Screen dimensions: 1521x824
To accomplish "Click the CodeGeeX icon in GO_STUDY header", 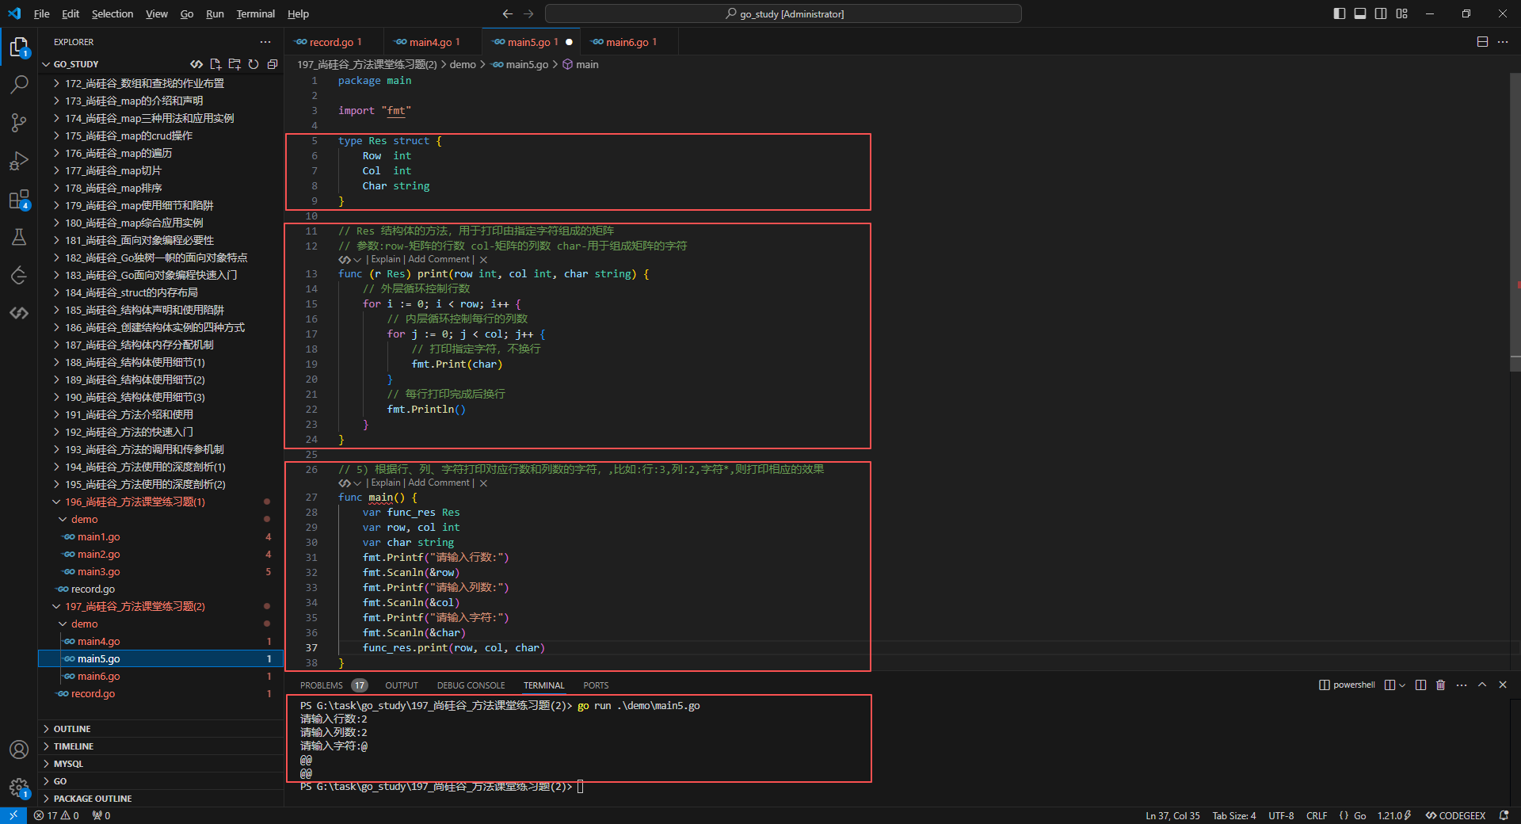I will (x=196, y=64).
